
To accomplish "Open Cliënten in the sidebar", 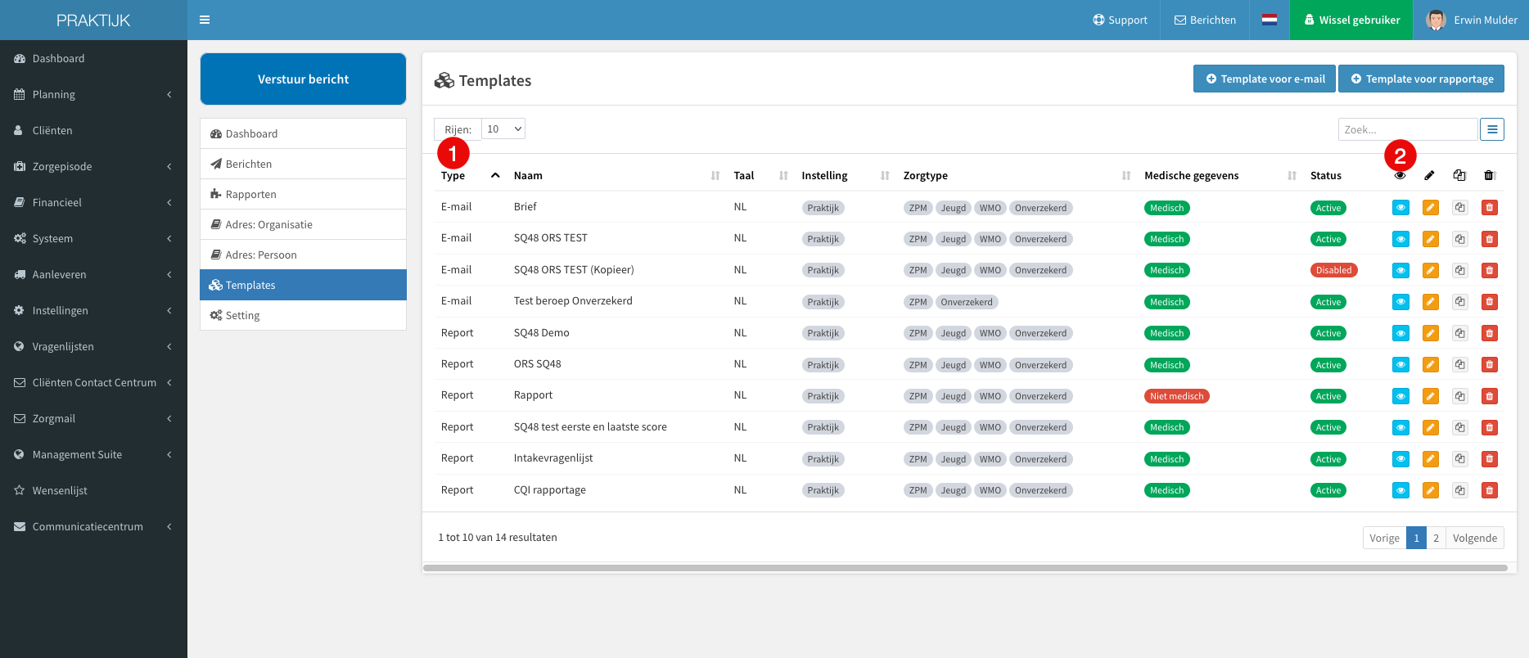I will coord(93,130).
